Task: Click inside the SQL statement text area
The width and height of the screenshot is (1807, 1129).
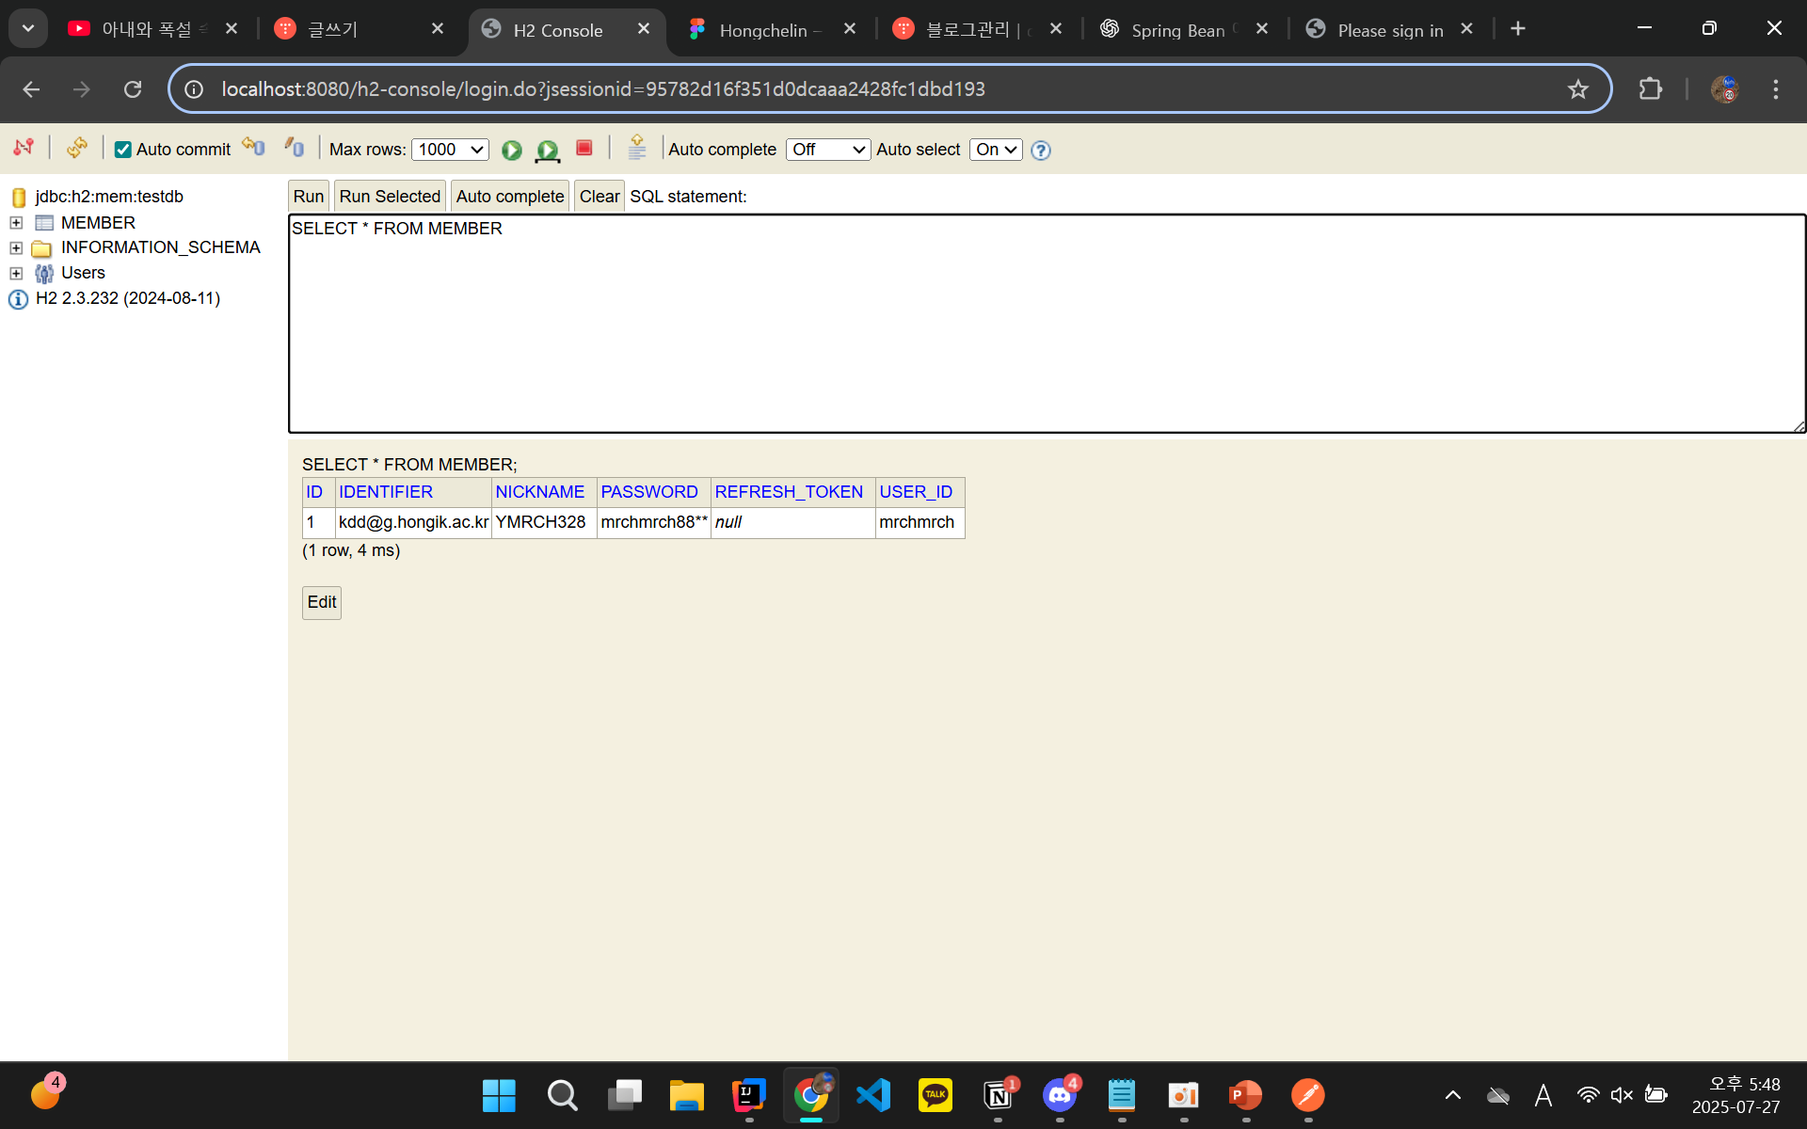Action: pyautogui.click(x=1045, y=325)
